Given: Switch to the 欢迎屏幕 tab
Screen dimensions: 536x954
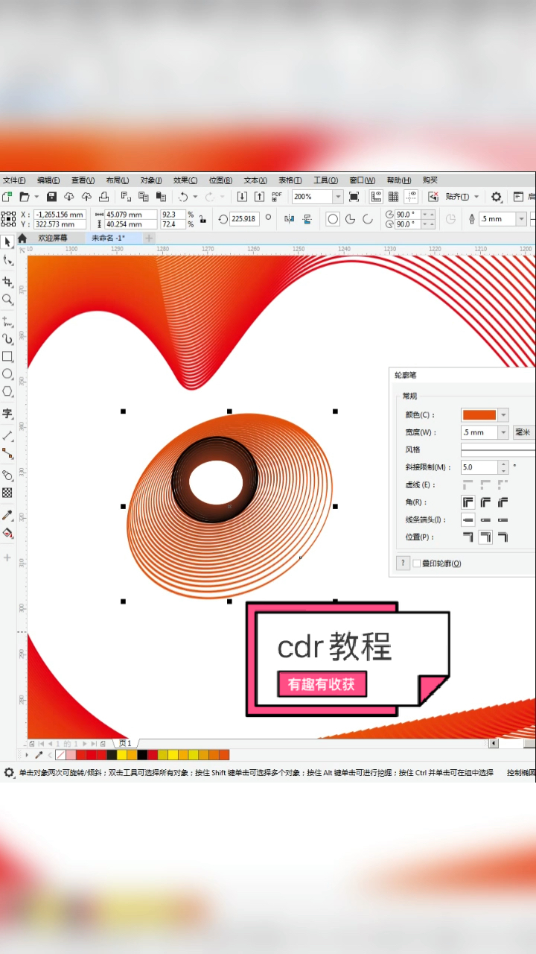Looking at the screenshot, I should [x=53, y=238].
